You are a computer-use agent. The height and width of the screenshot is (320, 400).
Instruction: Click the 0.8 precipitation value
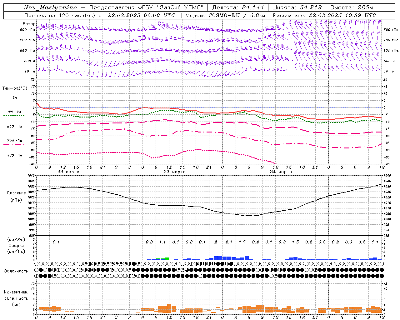189,242
